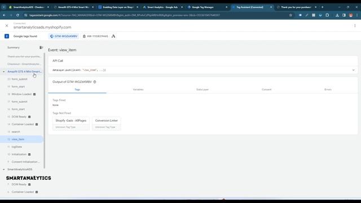Select the GTM-WGZ6KMBV container chip

[x=64, y=36]
